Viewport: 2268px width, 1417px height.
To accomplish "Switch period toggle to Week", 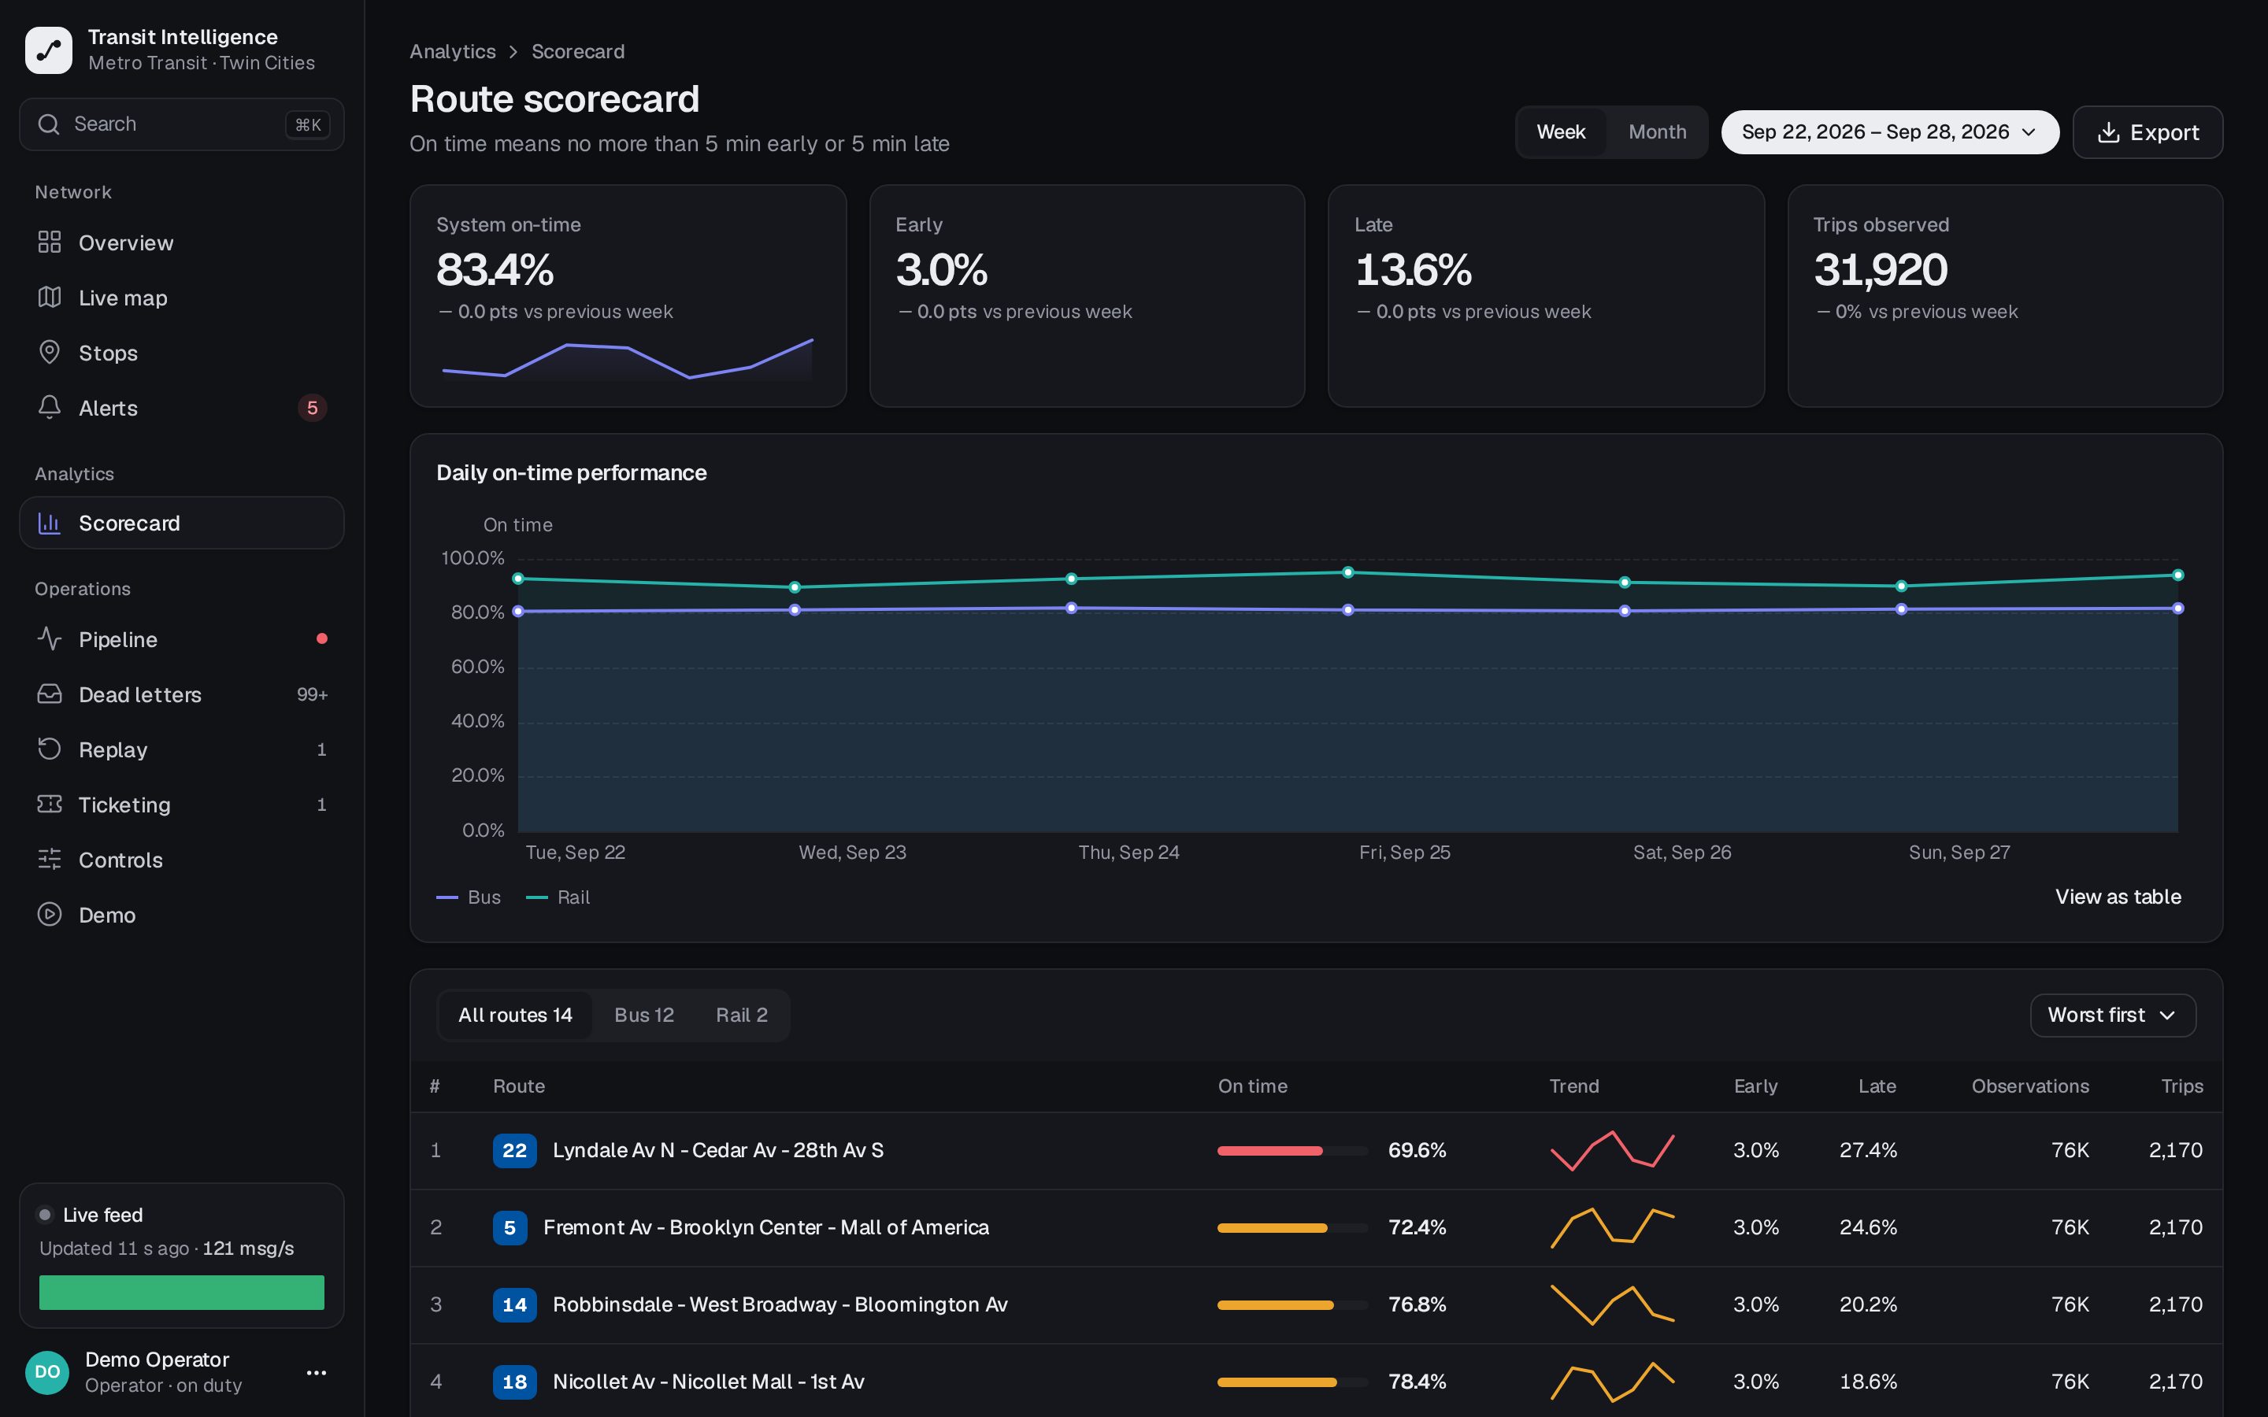I will (x=1560, y=132).
